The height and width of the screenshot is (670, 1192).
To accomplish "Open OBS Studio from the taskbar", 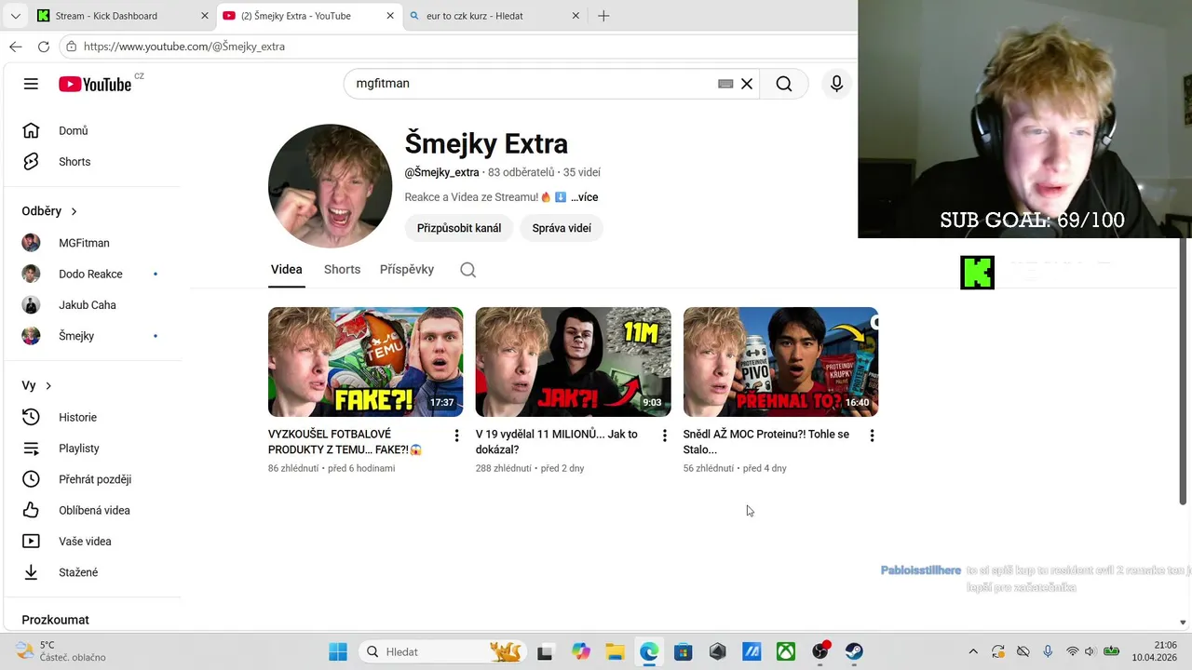I will click(820, 651).
